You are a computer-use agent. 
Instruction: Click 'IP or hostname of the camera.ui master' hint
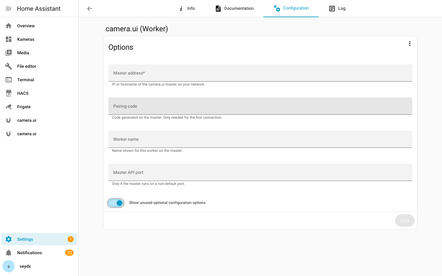click(158, 84)
